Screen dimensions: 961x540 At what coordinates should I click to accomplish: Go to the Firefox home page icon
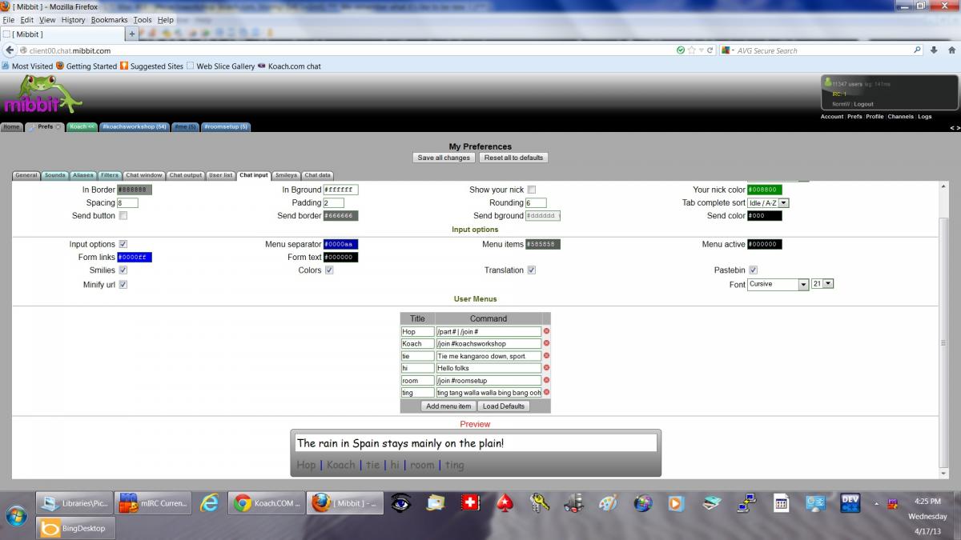(951, 50)
